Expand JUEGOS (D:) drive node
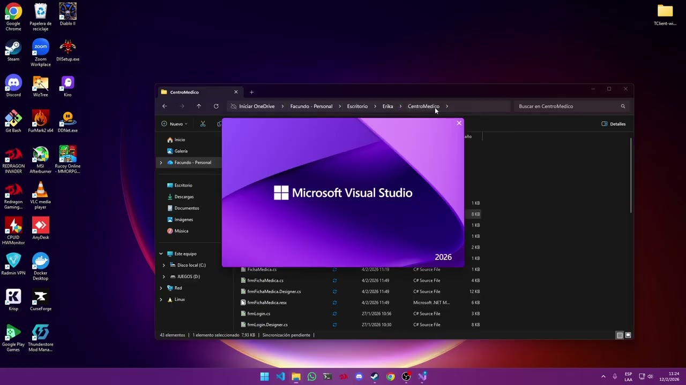The image size is (686, 385). click(164, 276)
